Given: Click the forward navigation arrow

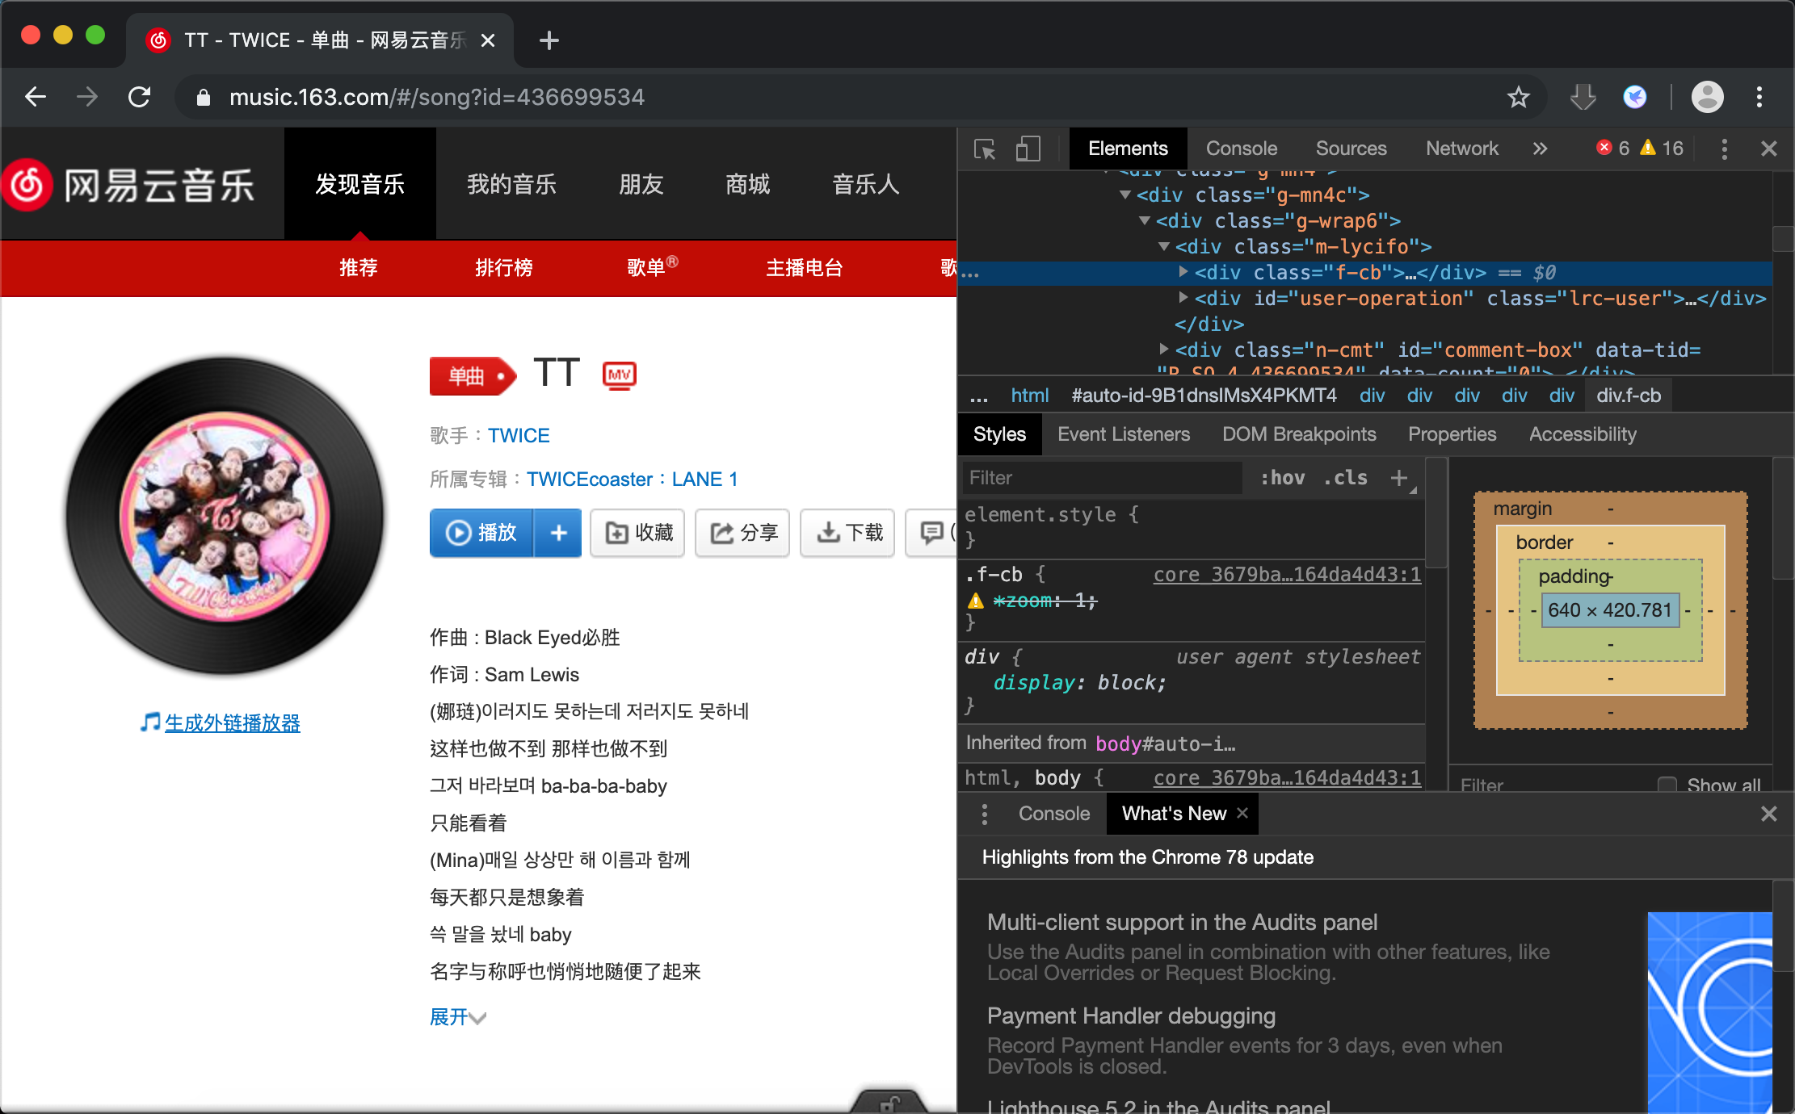Looking at the screenshot, I should (x=87, y=97).
